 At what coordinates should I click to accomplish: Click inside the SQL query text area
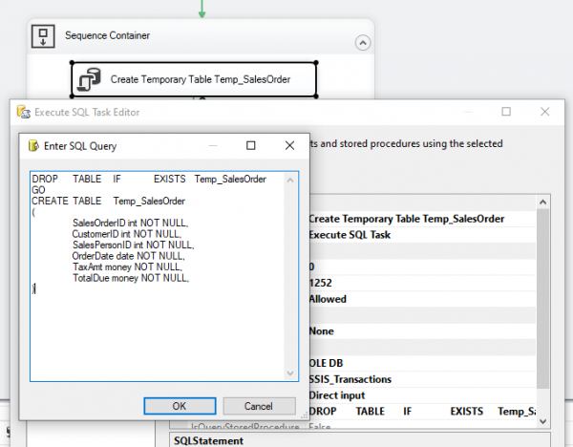click(162, 325)
